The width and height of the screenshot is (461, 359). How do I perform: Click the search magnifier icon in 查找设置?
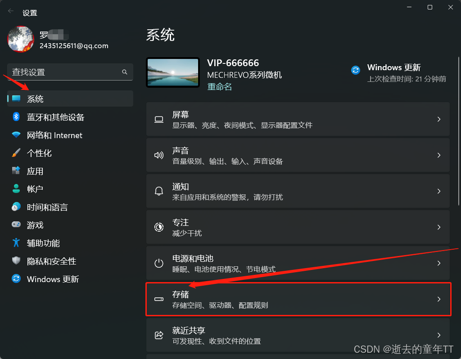pyautogui.click(x=125, y=72)
